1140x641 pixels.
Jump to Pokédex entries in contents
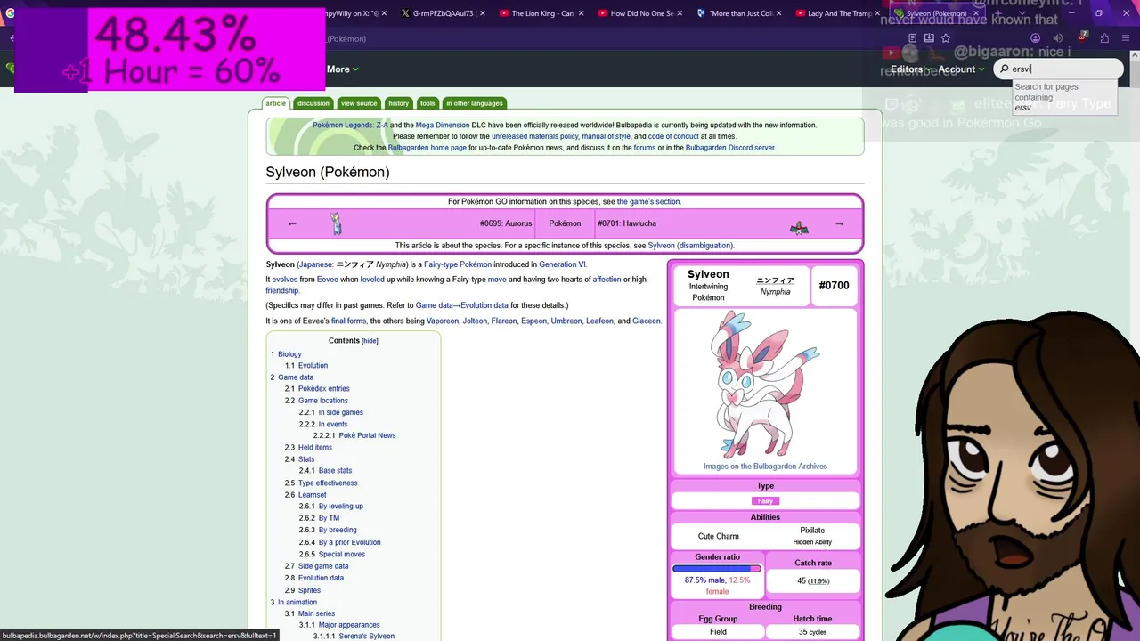point(324,389)
